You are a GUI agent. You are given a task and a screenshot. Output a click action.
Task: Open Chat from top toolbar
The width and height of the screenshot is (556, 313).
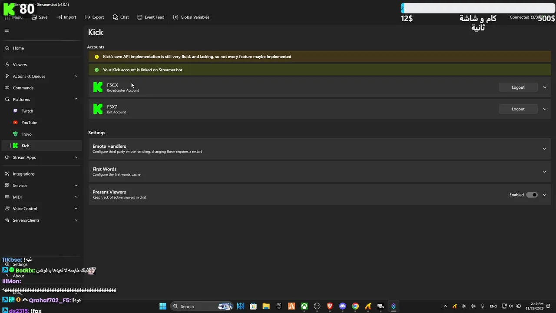pyautogui.click(x=121, y=17)
